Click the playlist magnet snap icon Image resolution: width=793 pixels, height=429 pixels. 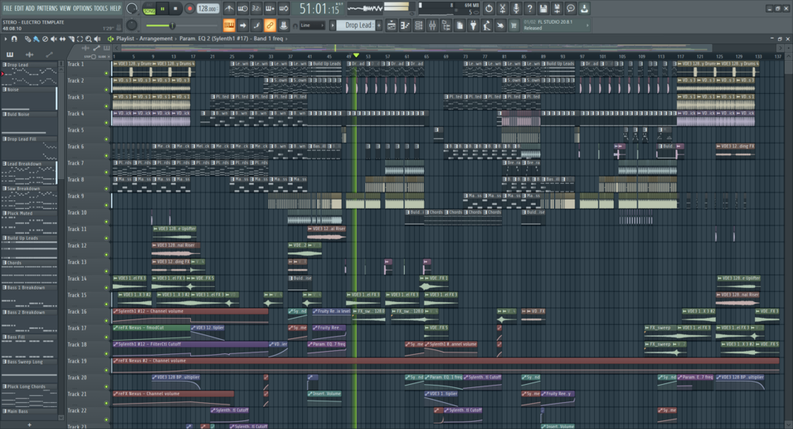(x=15, y=39)
